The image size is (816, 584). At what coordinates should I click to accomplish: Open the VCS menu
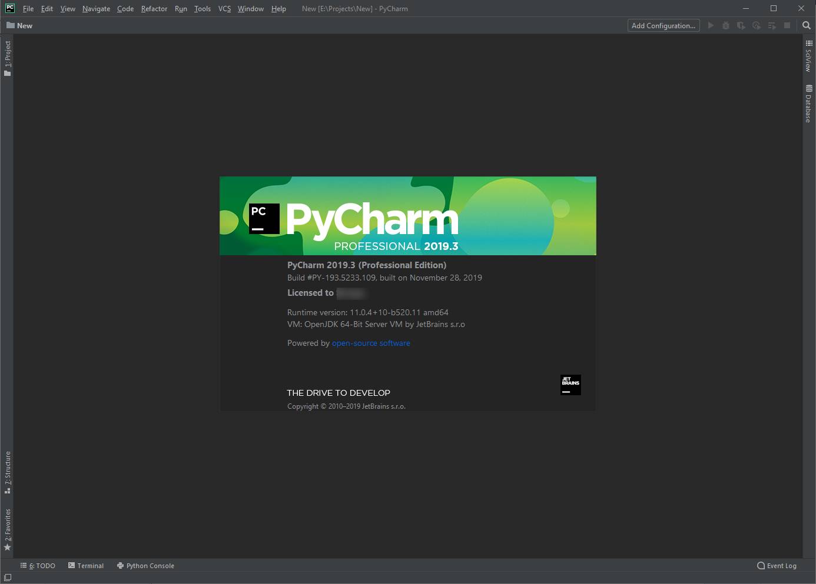[224, 9]
